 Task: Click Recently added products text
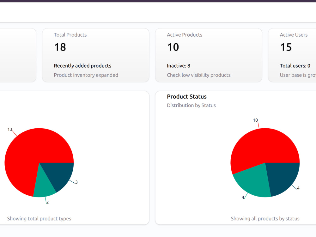pyautogui.click(x=82, y=66)
